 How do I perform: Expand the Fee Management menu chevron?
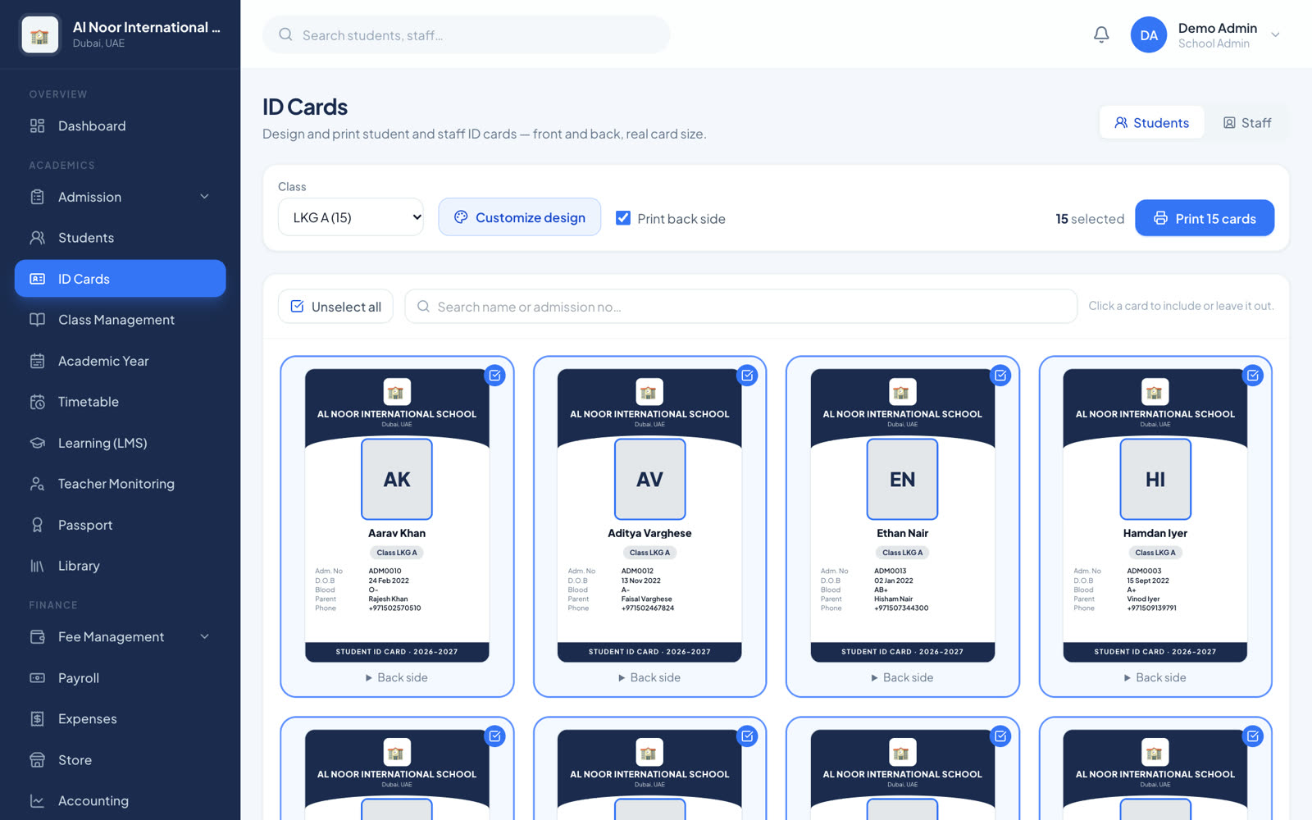tap(205, 637)
